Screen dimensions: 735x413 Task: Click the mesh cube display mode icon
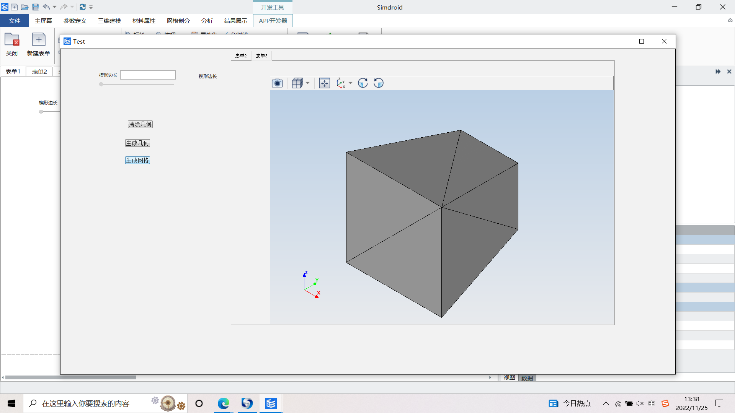click(x=297, y=83)
